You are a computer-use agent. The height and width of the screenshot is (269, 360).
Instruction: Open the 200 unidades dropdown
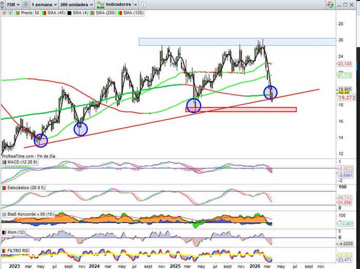77,4
